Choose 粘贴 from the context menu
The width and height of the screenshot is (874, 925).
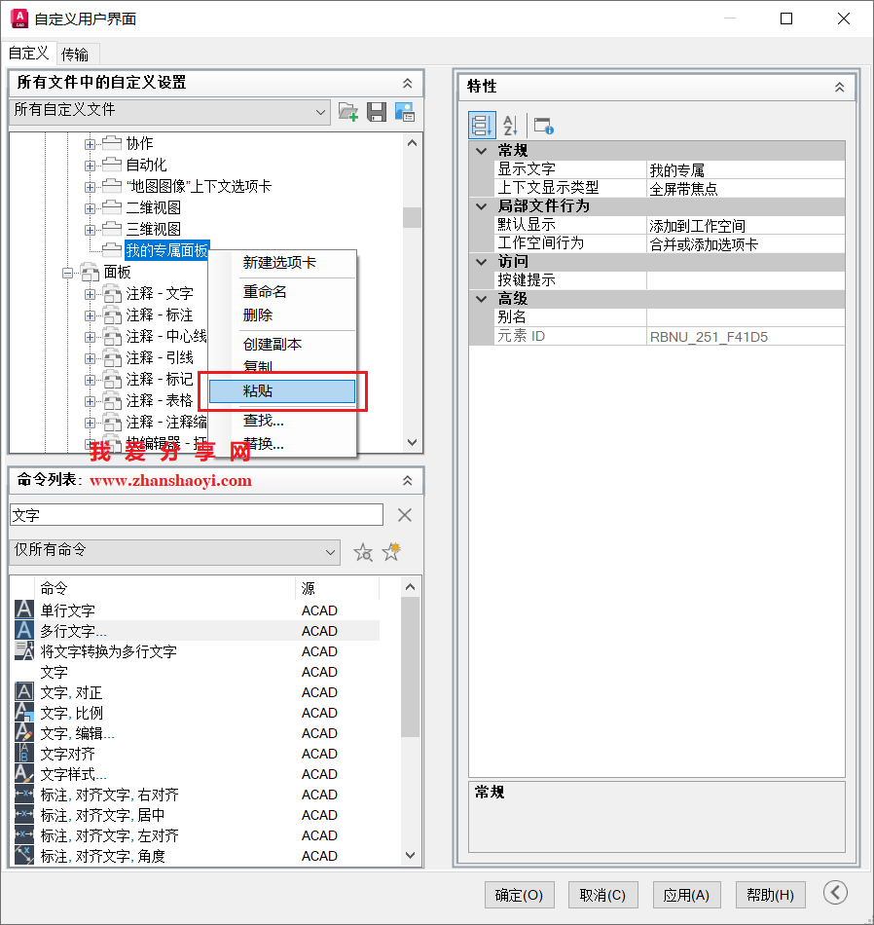pos(280,390)
